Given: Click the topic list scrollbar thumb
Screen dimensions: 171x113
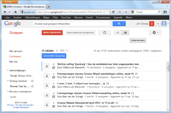Looking at the screenshot, I should pos(168,68).
